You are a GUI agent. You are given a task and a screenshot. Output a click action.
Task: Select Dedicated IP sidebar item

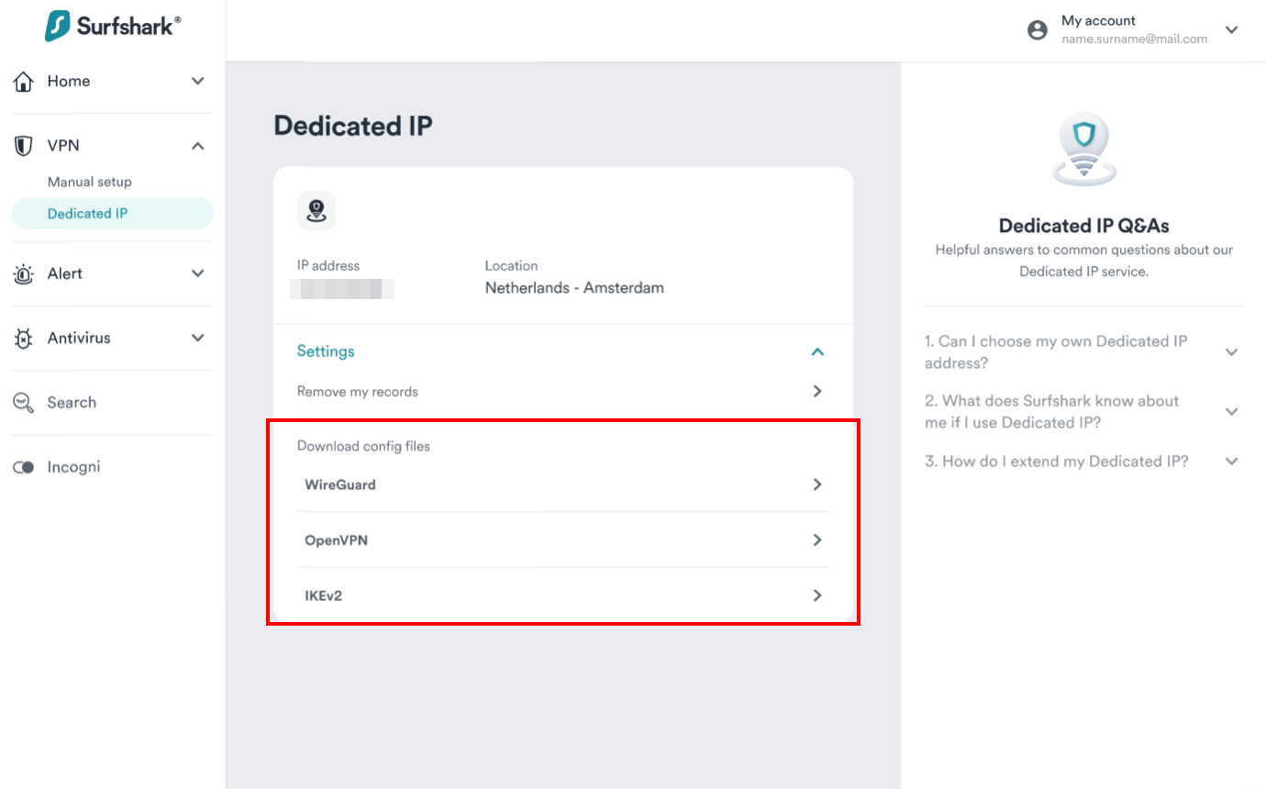(88, 214)
